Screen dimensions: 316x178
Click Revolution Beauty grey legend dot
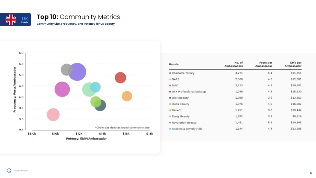[x=170, y=123]
